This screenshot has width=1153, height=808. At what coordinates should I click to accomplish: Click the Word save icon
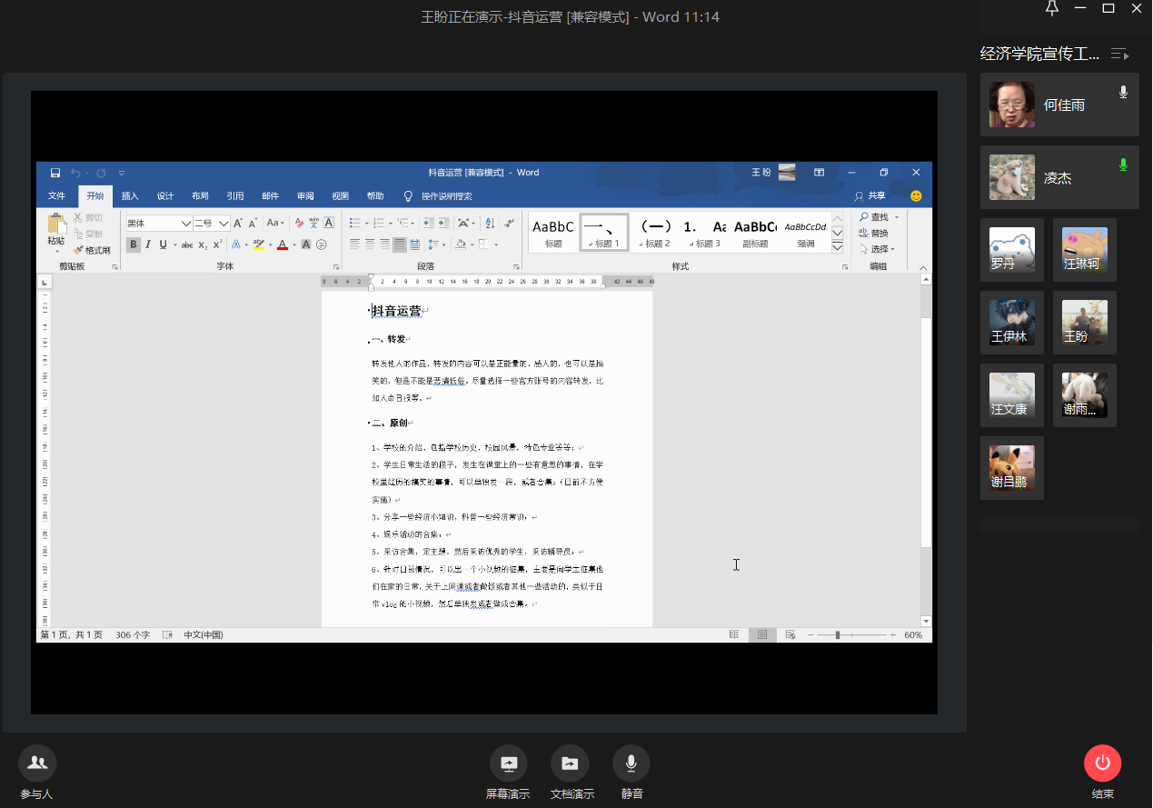click(55, 173)
